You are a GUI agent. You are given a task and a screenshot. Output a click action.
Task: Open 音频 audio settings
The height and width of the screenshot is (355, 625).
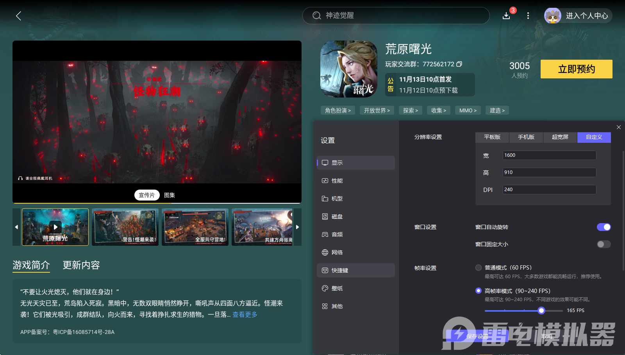tap(356, 234)
